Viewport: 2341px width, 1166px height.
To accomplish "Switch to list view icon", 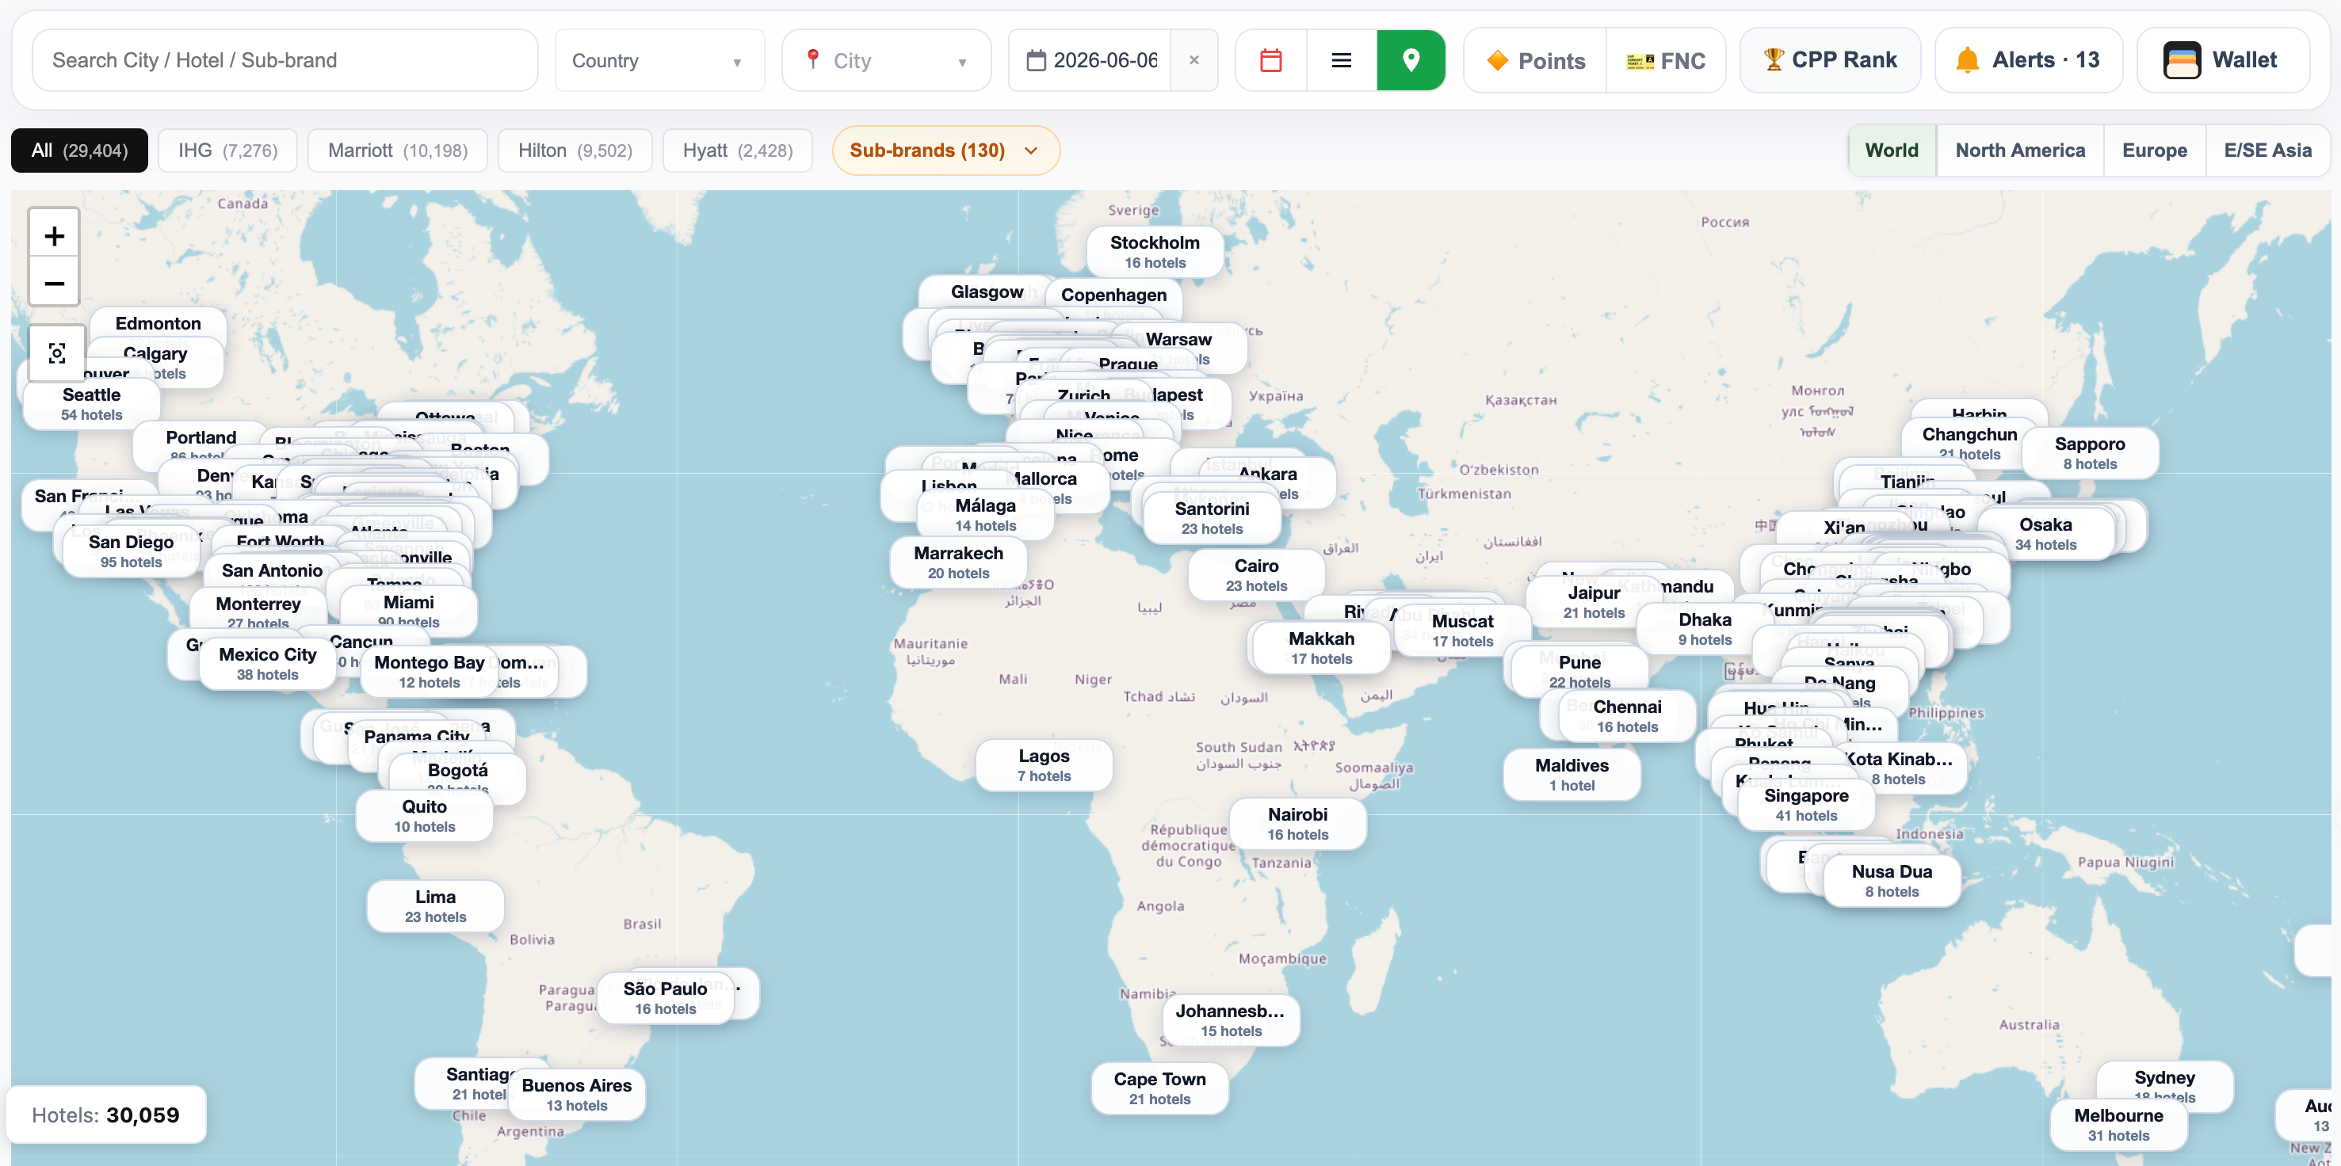I will pyautogui.click(x=1342, y=60).
